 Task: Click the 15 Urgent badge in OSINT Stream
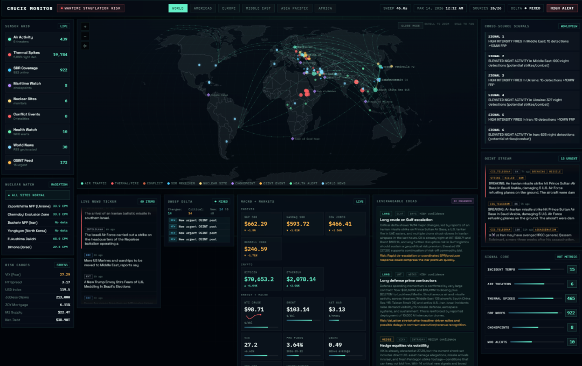569,158
